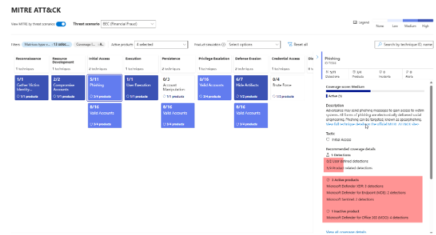Viewport: 436px width, 235px height.
Task: Click the Microsoft Sentinel detections text
Action: (x=350, y=199)
